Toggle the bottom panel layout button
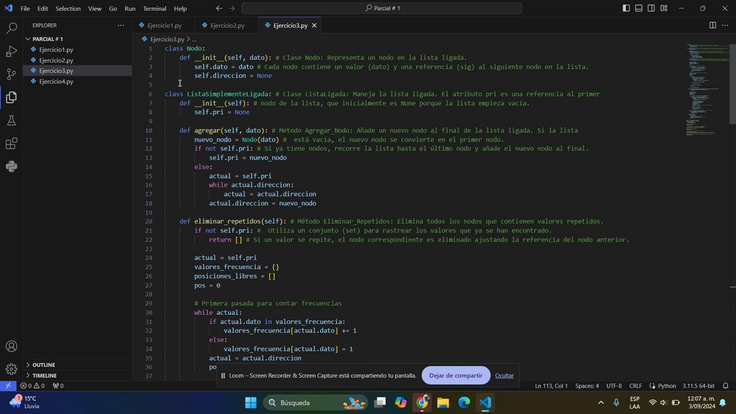Screen dimensions: 736x414 (x=639, y=9)
